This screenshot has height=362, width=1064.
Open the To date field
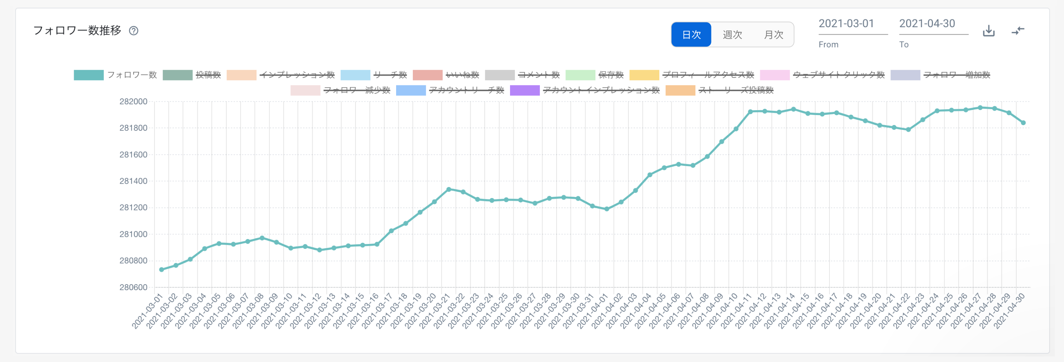(933, 24)
